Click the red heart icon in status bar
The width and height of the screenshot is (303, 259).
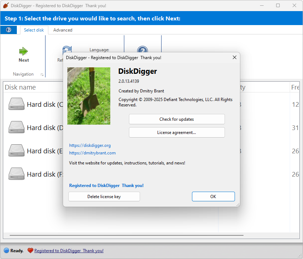pos(30,250)
